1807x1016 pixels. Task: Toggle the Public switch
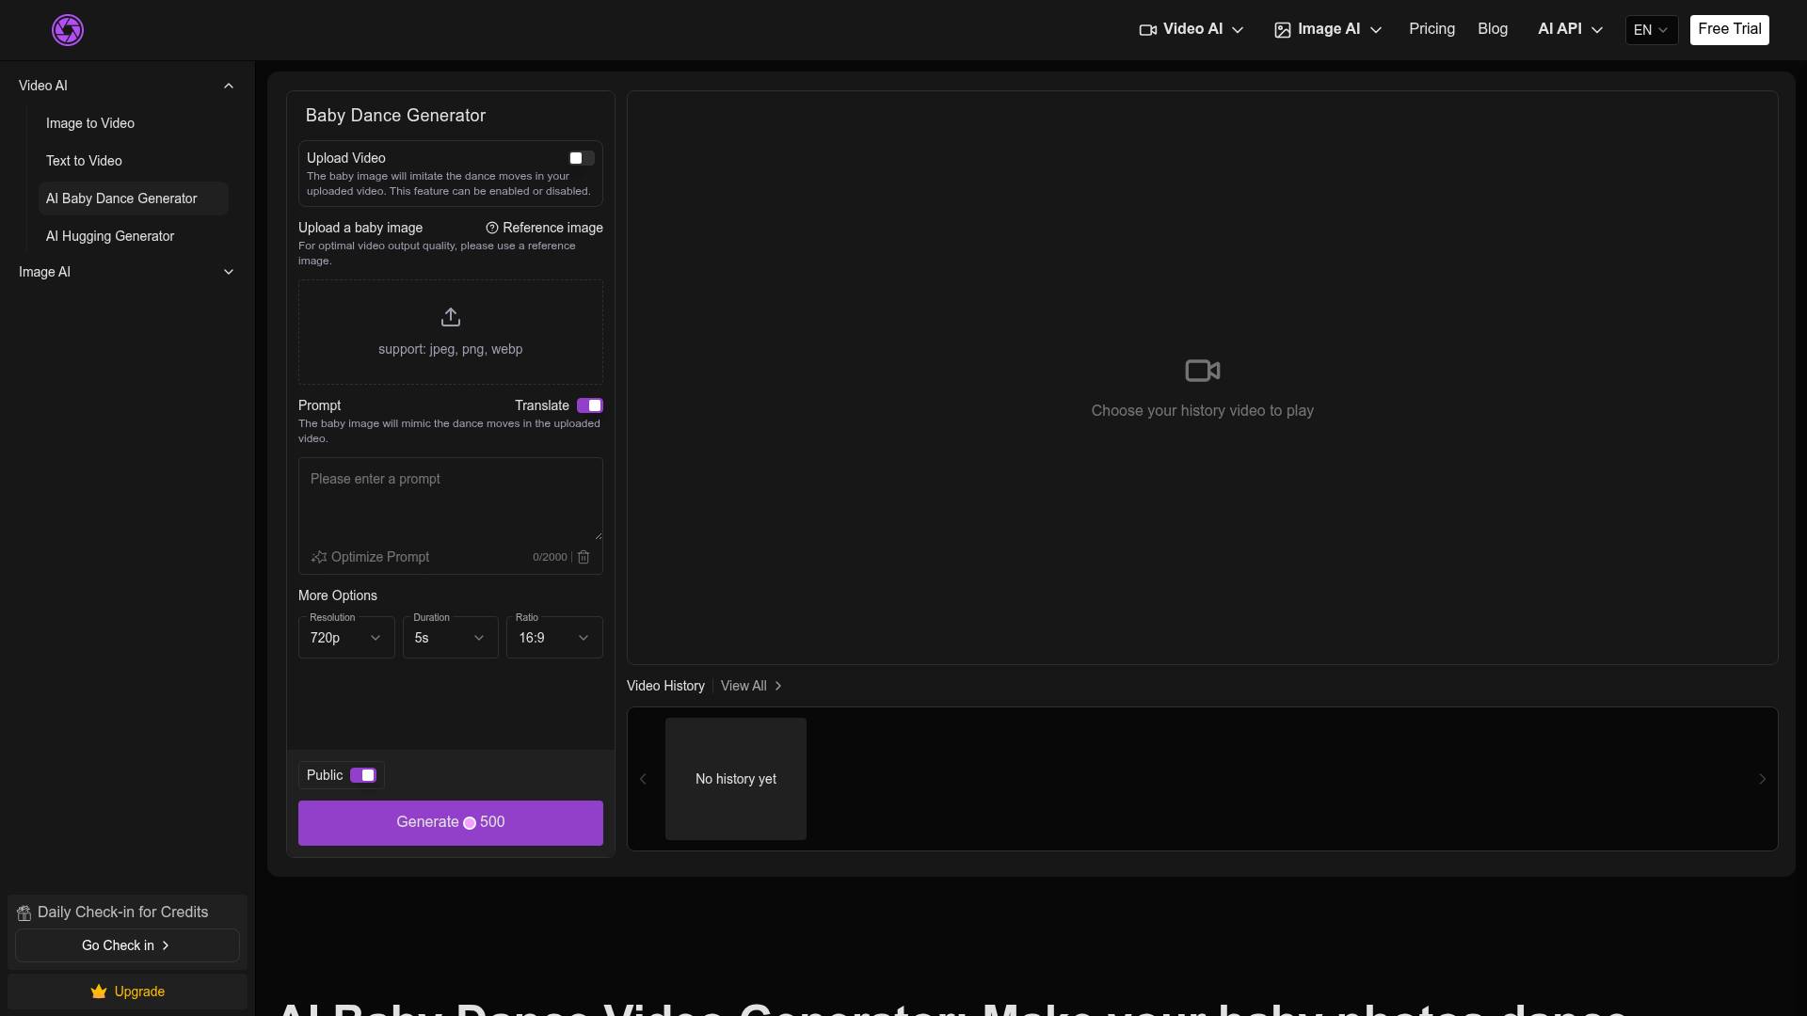(x=363, y=775)
